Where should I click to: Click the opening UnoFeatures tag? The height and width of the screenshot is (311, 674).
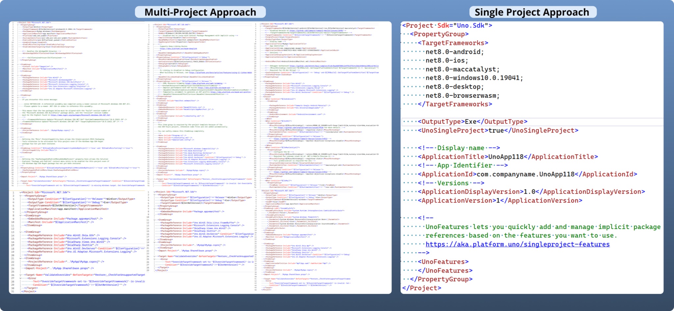point(443,262)
